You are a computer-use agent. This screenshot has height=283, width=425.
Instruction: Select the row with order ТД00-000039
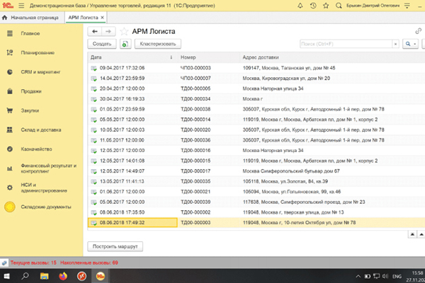(193, 201)
